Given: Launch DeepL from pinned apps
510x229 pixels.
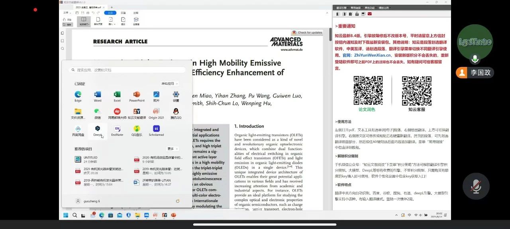Looking at the screenshot, I should (x=98, y=131).
